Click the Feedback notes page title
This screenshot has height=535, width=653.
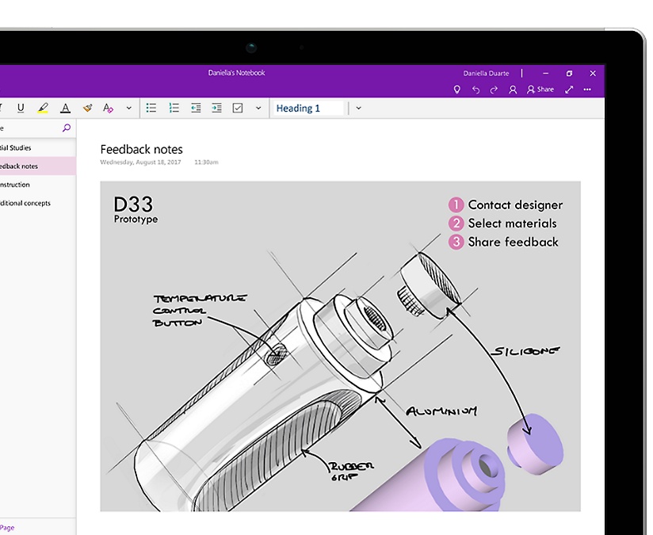[x=141, y=149]
